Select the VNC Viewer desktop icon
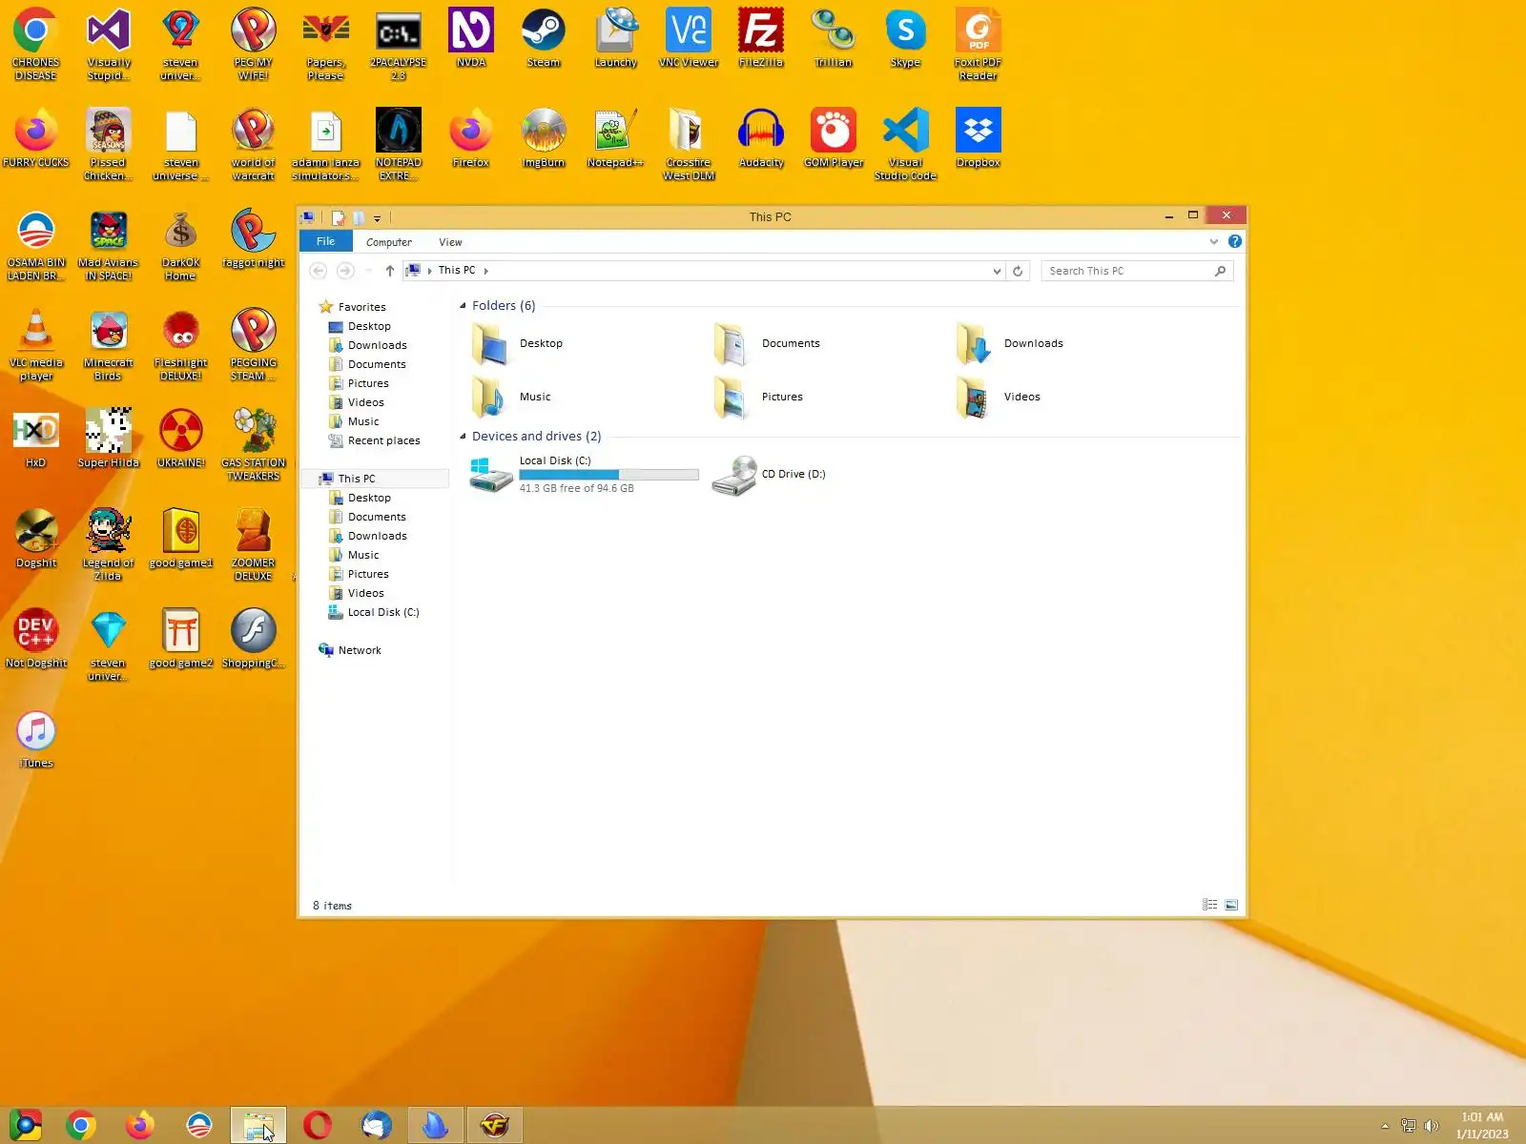This screenshot has width=1526, height=1144. [689, 38]
